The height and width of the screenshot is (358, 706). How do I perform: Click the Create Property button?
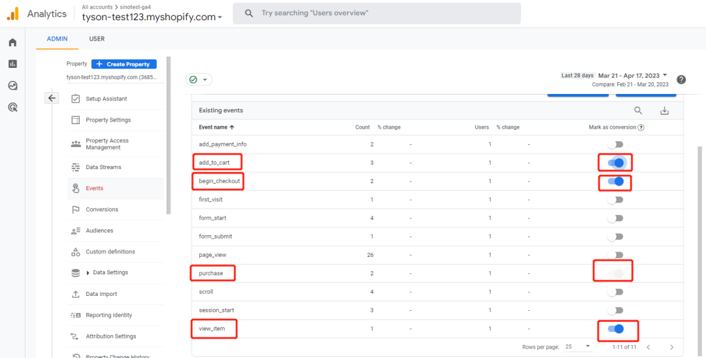124,64
